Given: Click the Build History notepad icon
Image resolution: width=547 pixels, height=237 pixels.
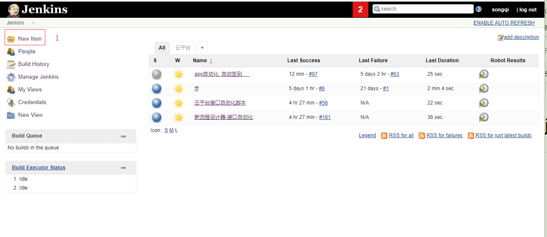Looking at the screenshot, I should click(x=11, y=64).
